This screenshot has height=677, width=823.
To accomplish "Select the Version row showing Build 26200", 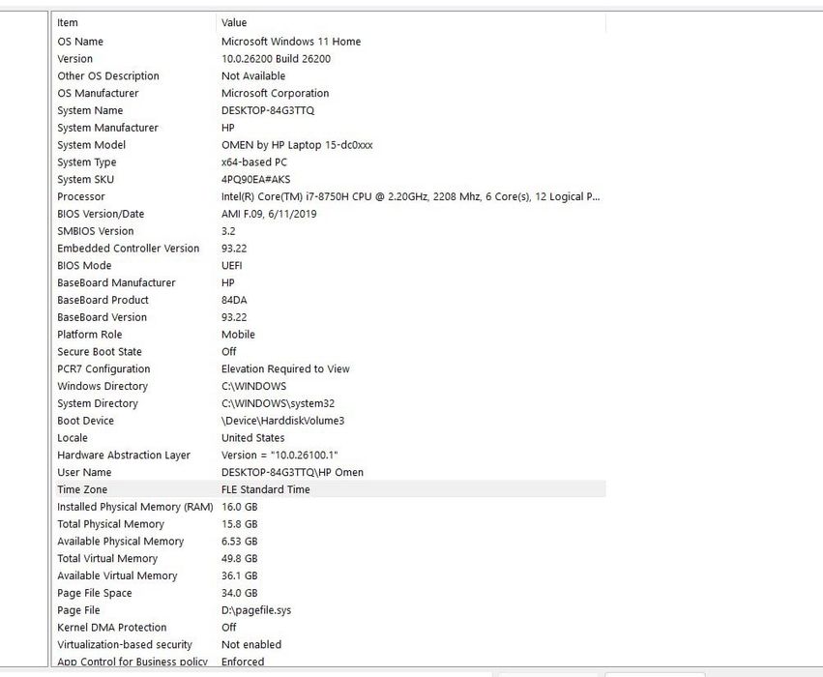I will (x=75, y=59).
